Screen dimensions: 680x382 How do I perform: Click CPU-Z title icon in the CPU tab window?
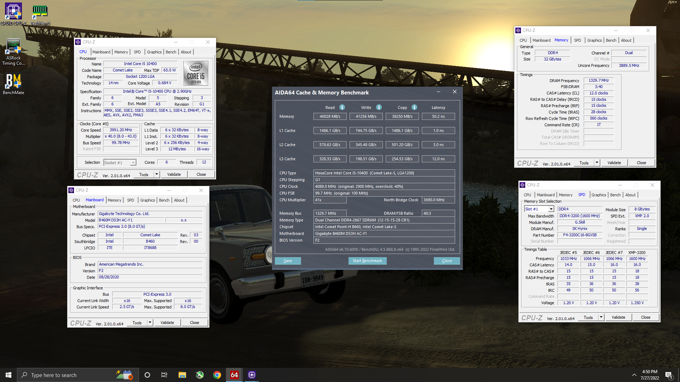pos(78,42)
